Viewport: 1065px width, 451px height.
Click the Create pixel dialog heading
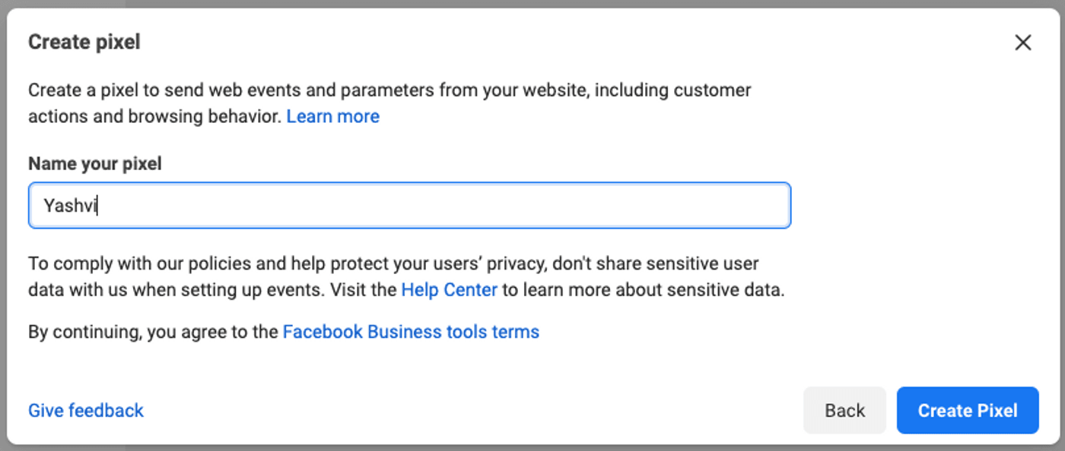(x=84, y=42)
